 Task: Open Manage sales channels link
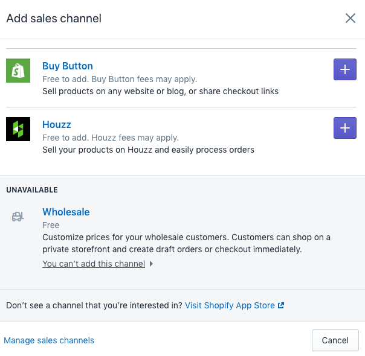[49, 340]
